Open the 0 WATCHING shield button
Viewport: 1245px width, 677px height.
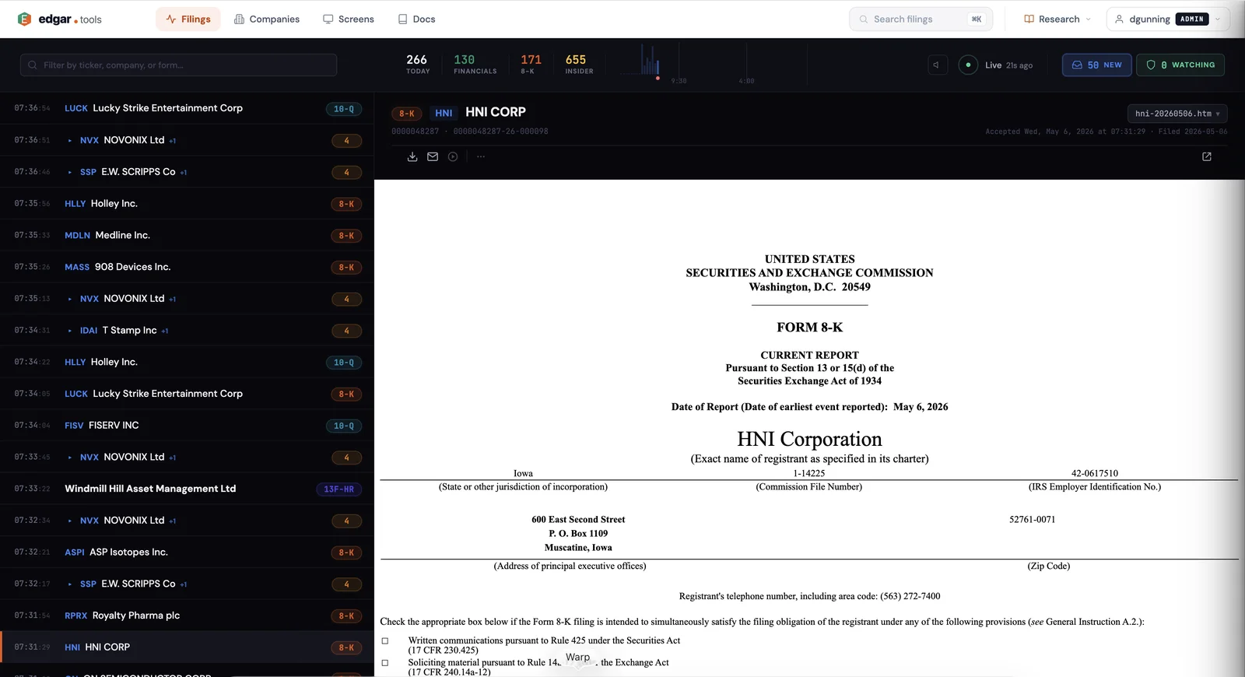pyautogui.click(x=1180, y=65)
